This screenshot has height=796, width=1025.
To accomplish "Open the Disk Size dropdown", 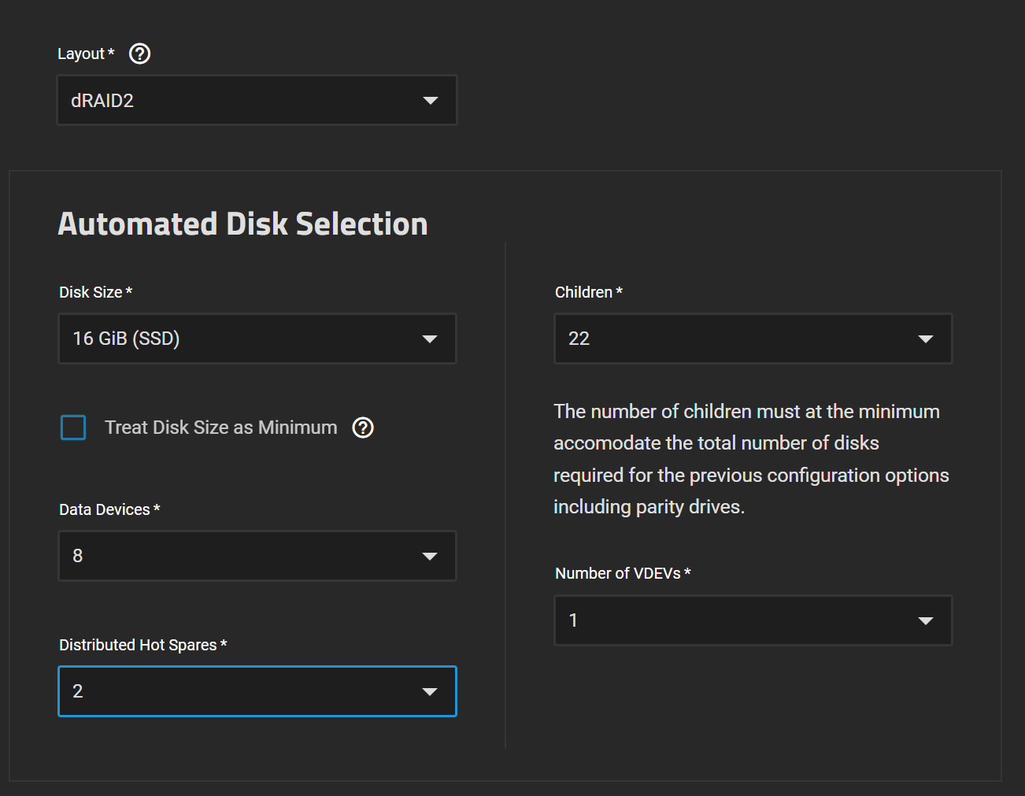I will (257, 339).
